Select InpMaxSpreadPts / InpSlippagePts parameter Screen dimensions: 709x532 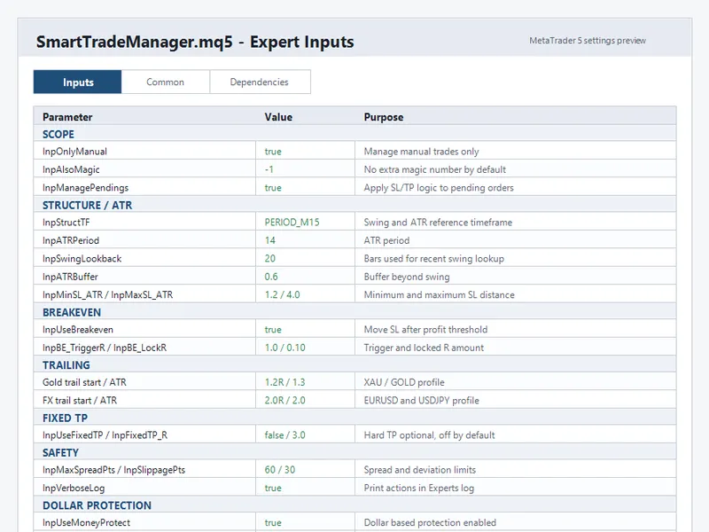click(114, 471)
